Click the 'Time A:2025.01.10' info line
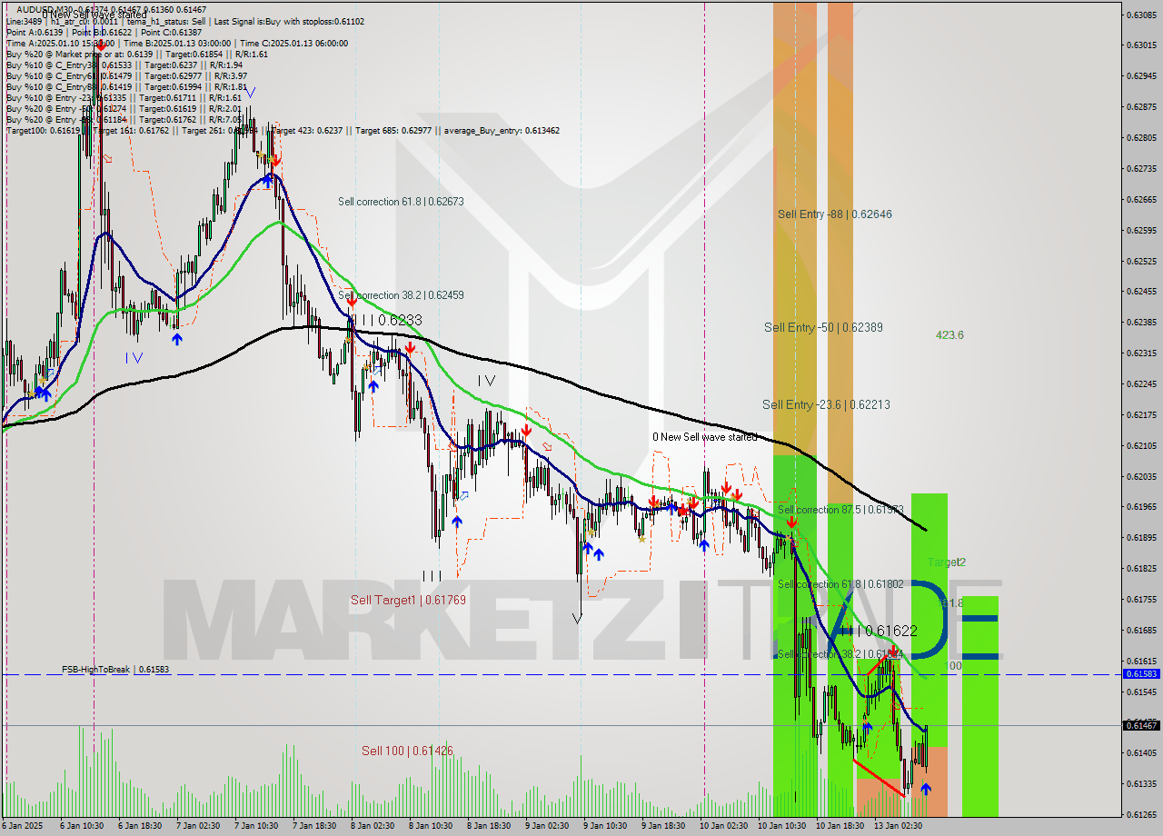 tap(177, 43)
